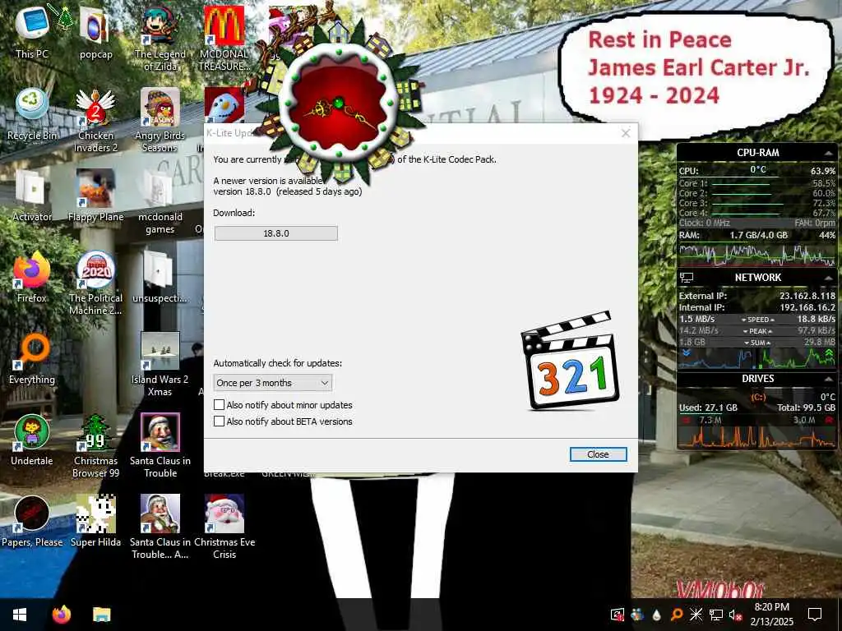Collapse the CPU-RAM gadget section

coord(829,153)
